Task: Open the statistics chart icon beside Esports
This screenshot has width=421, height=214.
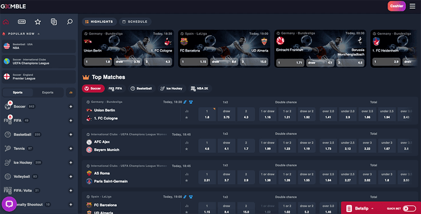Action: [x=71, y=92]
